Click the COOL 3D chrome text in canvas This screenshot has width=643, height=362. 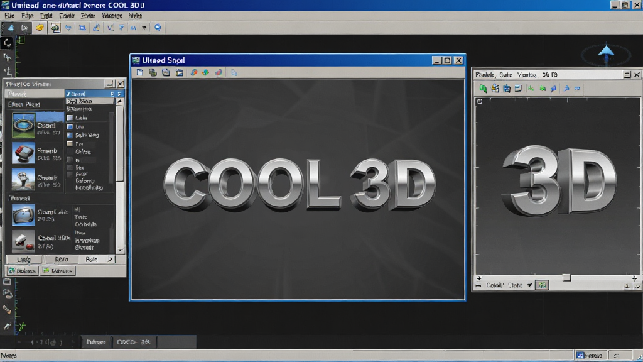click(x=300, y=185)
